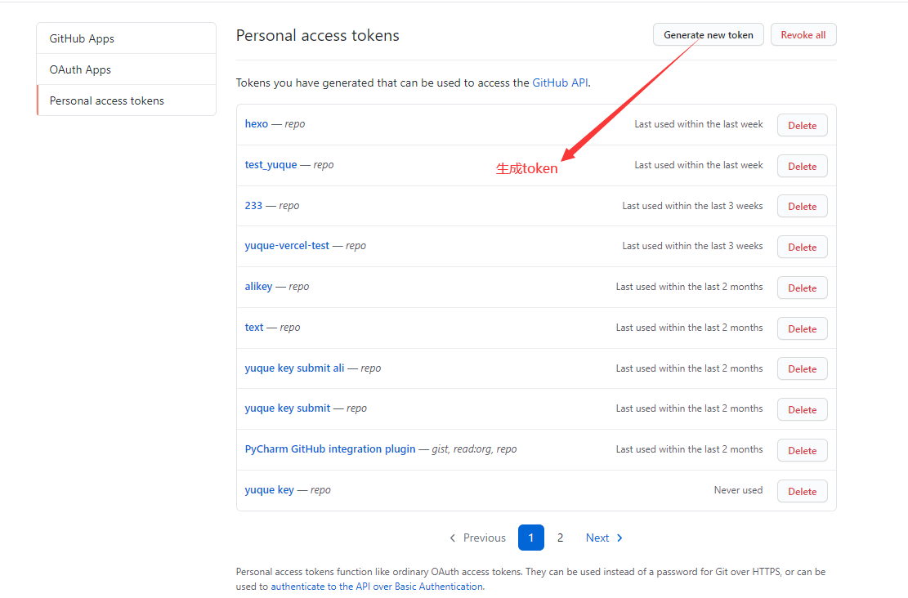908x598 pixels.
Task: Open authenticate to the API over Basic Authentication link
Action: point(377,587)
